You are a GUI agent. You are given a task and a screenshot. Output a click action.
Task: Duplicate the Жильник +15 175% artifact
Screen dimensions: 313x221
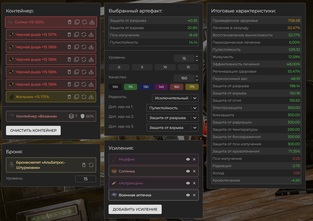[77, 97]
